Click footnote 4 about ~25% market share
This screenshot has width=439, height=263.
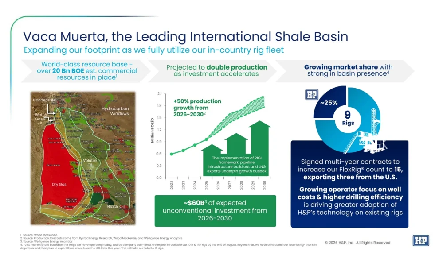click(x=168, y=246)
